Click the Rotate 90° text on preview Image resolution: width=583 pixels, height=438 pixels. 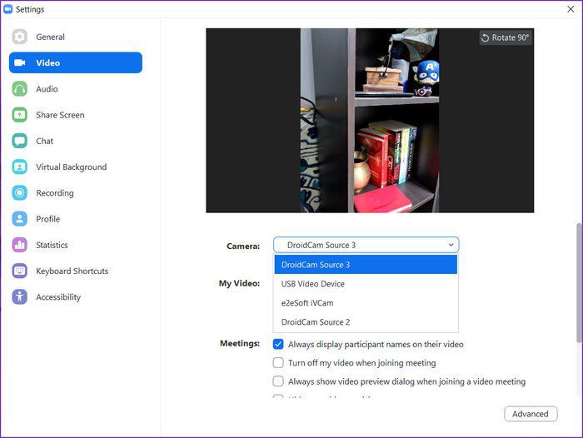pos(510,37)
